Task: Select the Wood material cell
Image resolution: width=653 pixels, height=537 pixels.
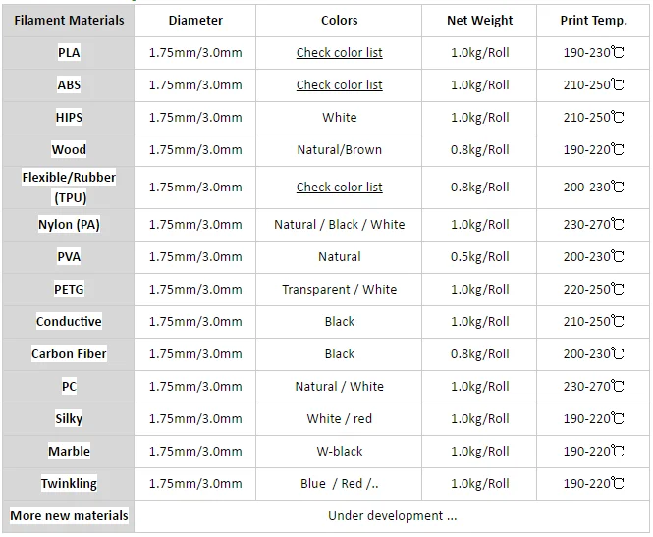Action: (x=69, y=150)
